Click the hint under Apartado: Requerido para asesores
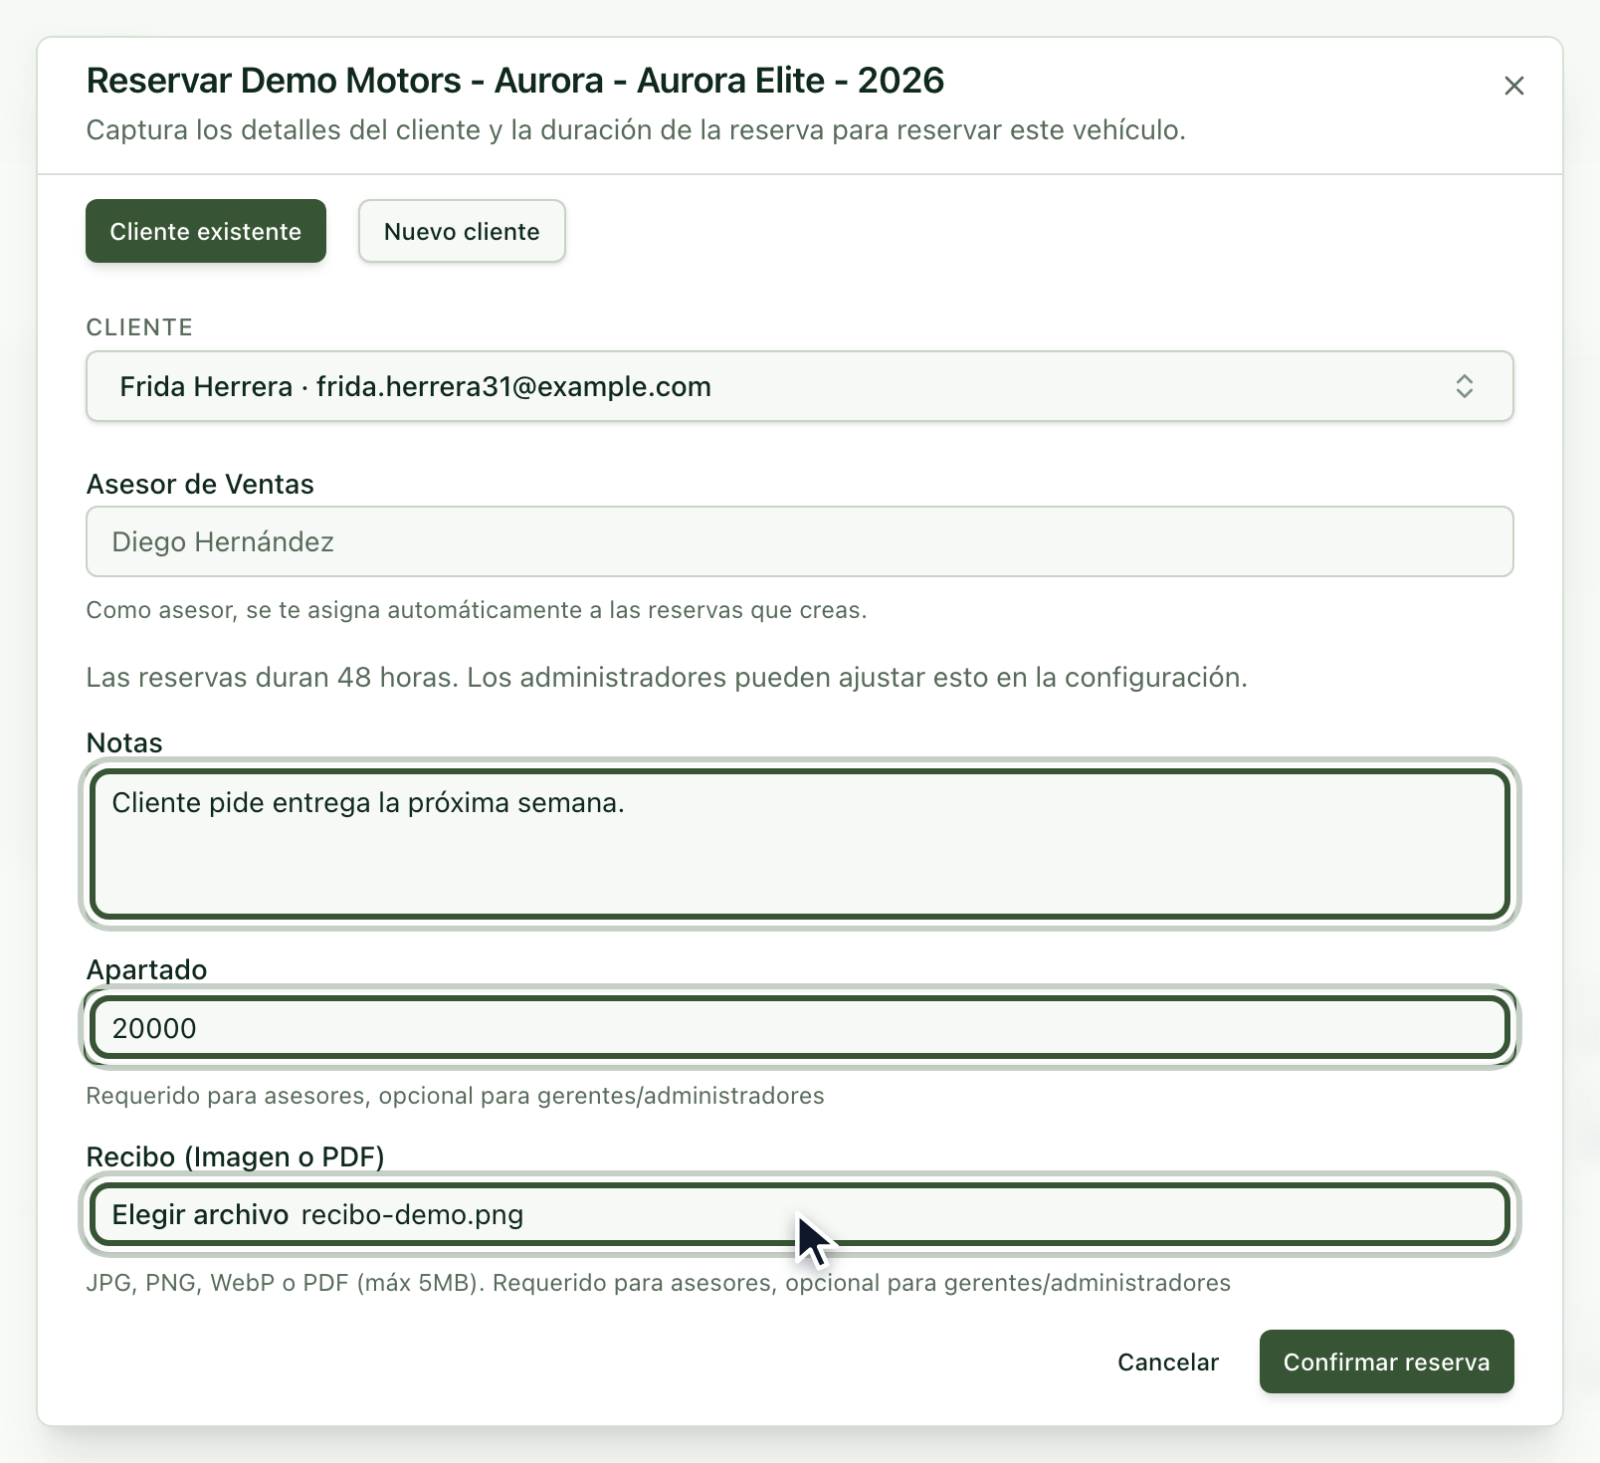This screenshot has height=1463, width=1600. (455, 1096)
